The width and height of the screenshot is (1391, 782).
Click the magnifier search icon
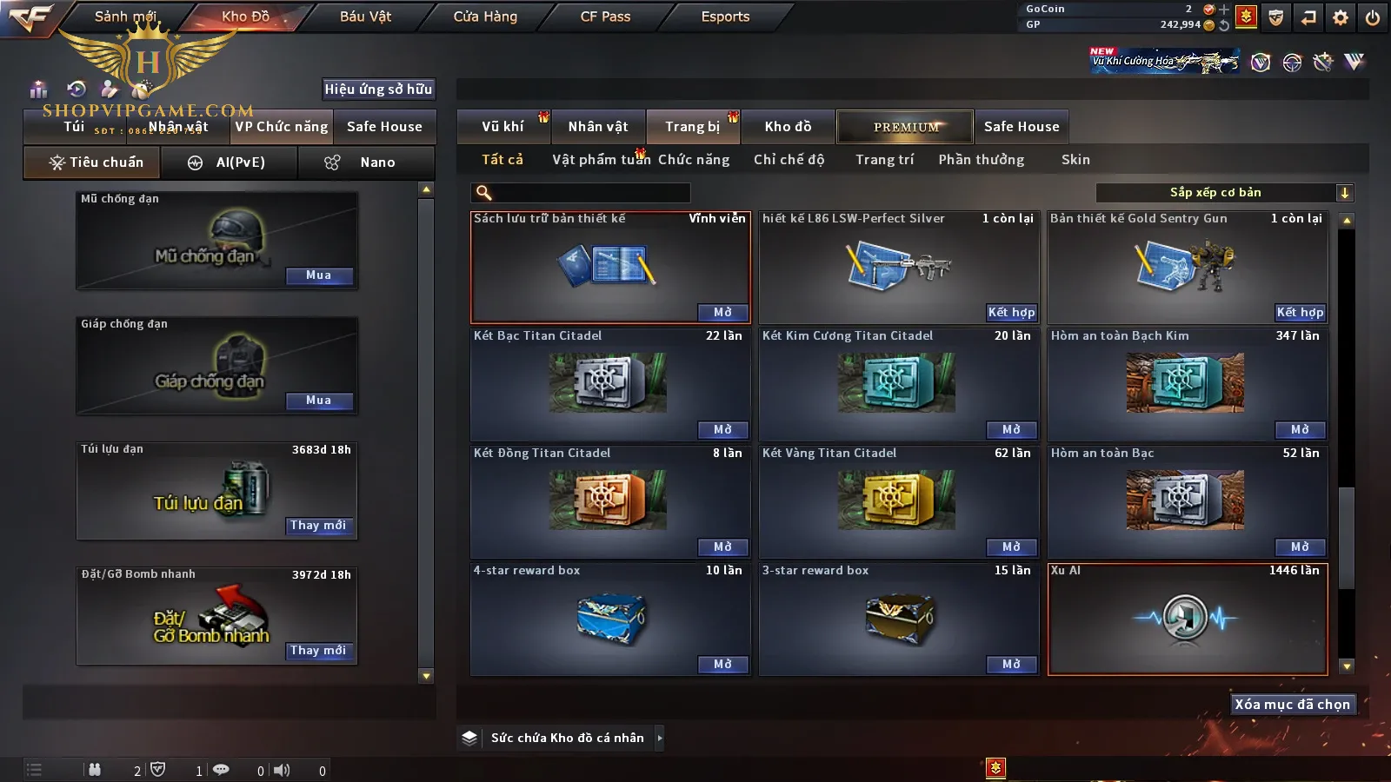click(484, 193)
